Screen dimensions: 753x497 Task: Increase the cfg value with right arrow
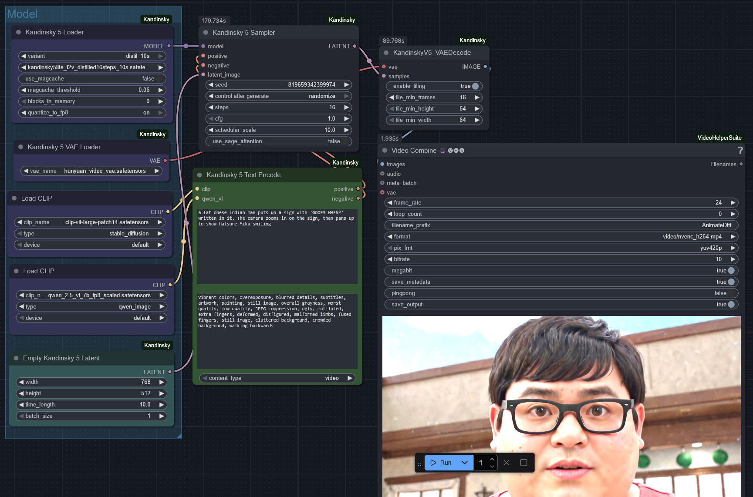[x=347, y=119]
